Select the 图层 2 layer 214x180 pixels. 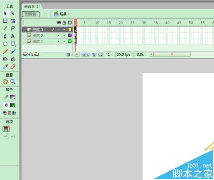38,36
